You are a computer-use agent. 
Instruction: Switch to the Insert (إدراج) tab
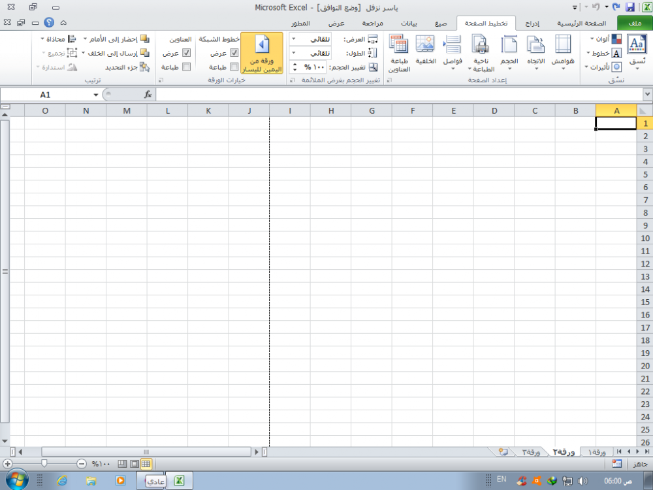point(532,24)
